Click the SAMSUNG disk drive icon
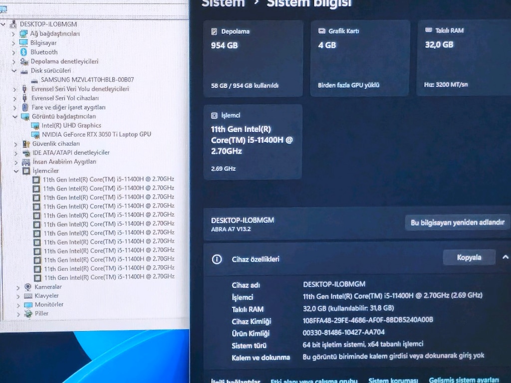 (34, 80)
